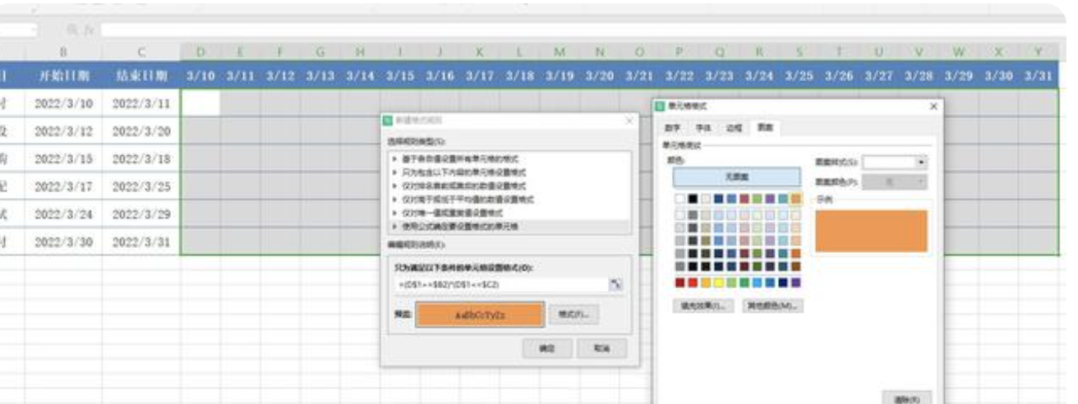The height and width of the screenshot is (404, 1078).
Task: Open Fill Effects (填充效果) options
Action: 703,305
